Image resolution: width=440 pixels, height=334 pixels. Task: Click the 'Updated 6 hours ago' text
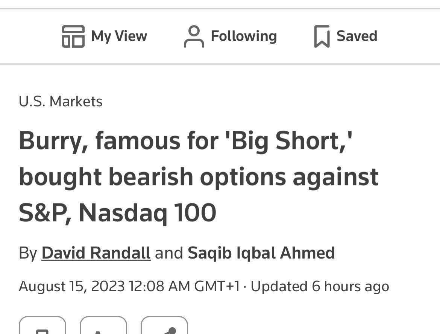pos(320,286)
